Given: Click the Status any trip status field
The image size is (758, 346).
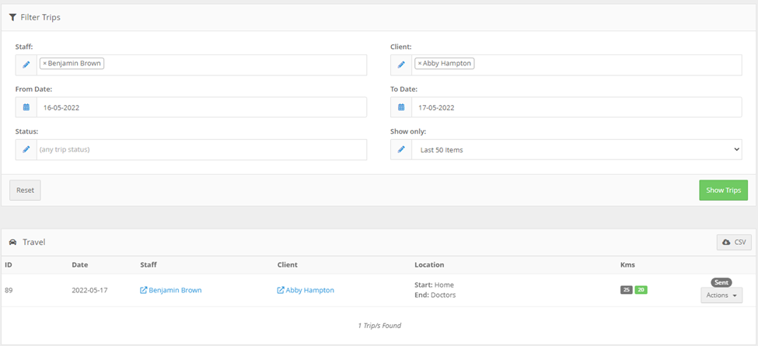Looking at the screenshot, I should click(x=201, y=150).
